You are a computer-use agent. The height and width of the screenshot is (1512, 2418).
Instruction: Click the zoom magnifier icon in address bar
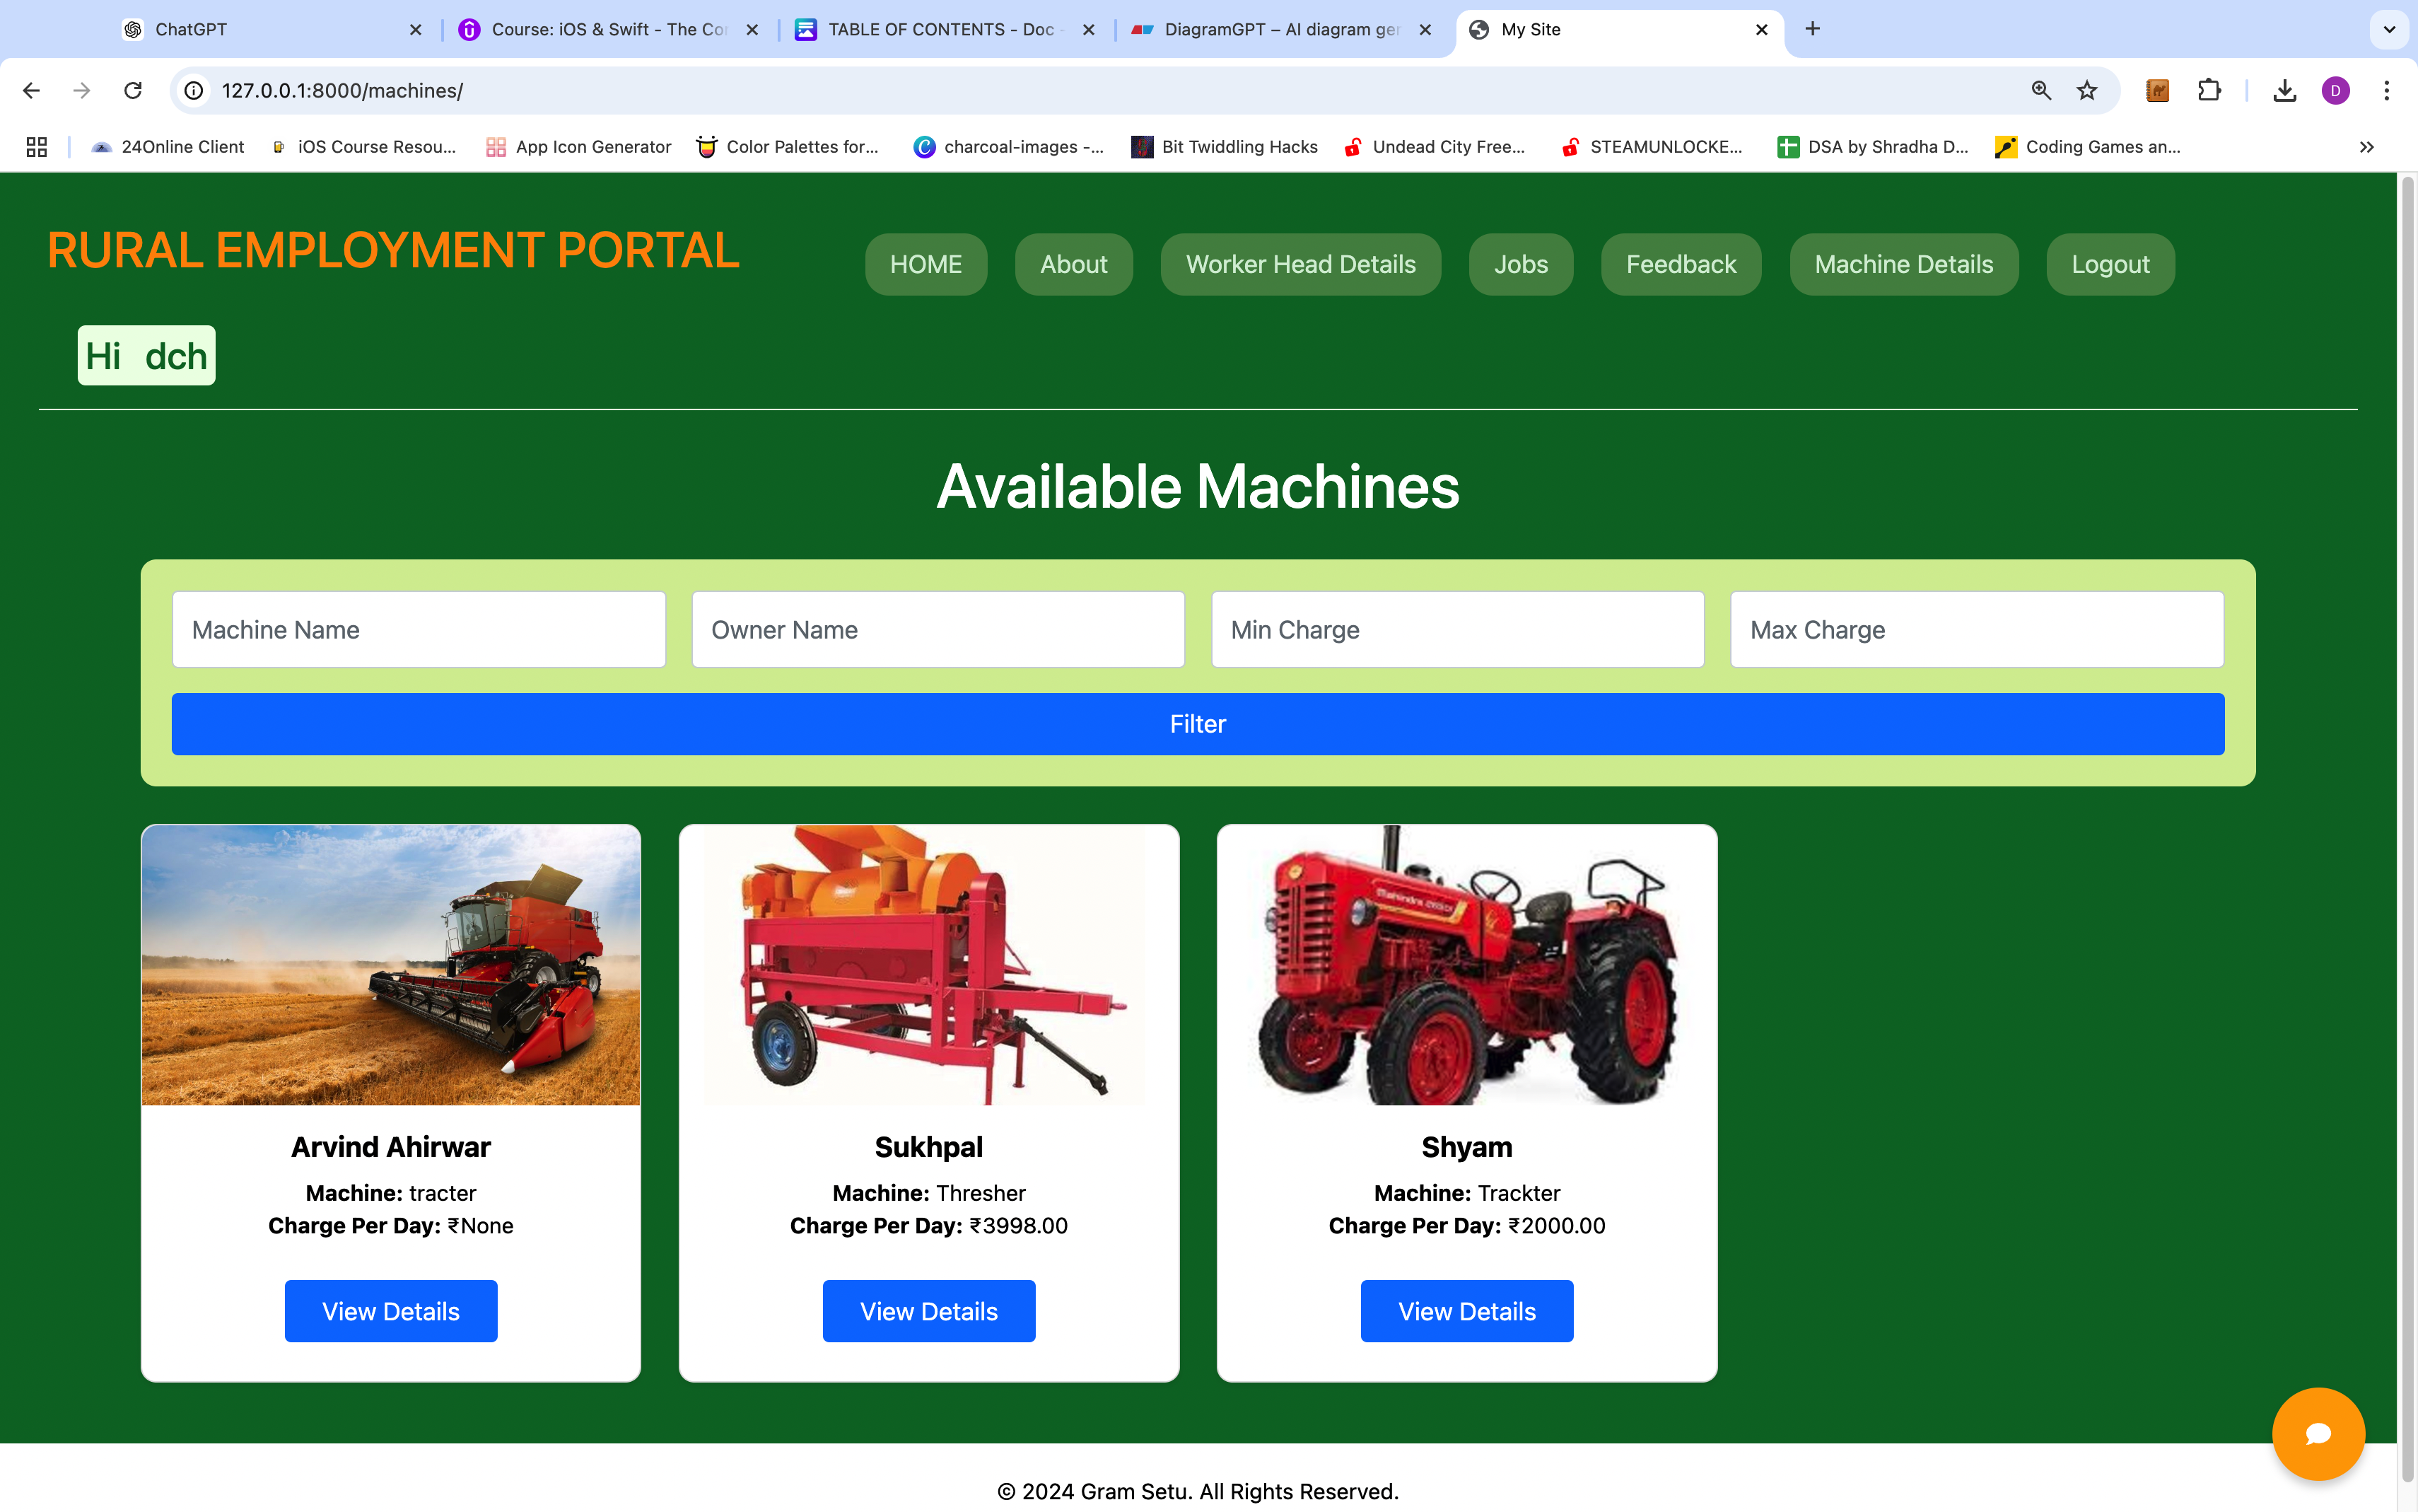pos(2041,91)
